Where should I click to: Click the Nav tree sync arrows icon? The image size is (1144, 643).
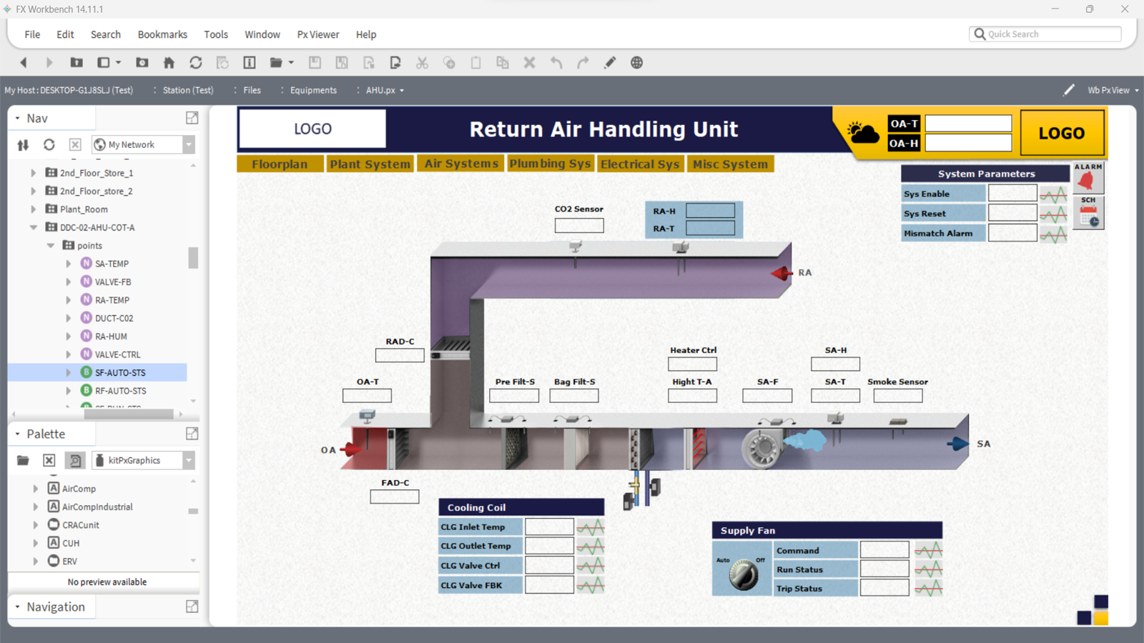click(23, 145)
